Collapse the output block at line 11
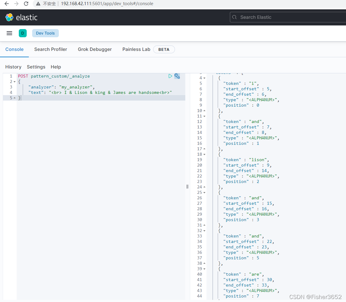The height and width of the screenshot is (302, 346). (204, 116)
